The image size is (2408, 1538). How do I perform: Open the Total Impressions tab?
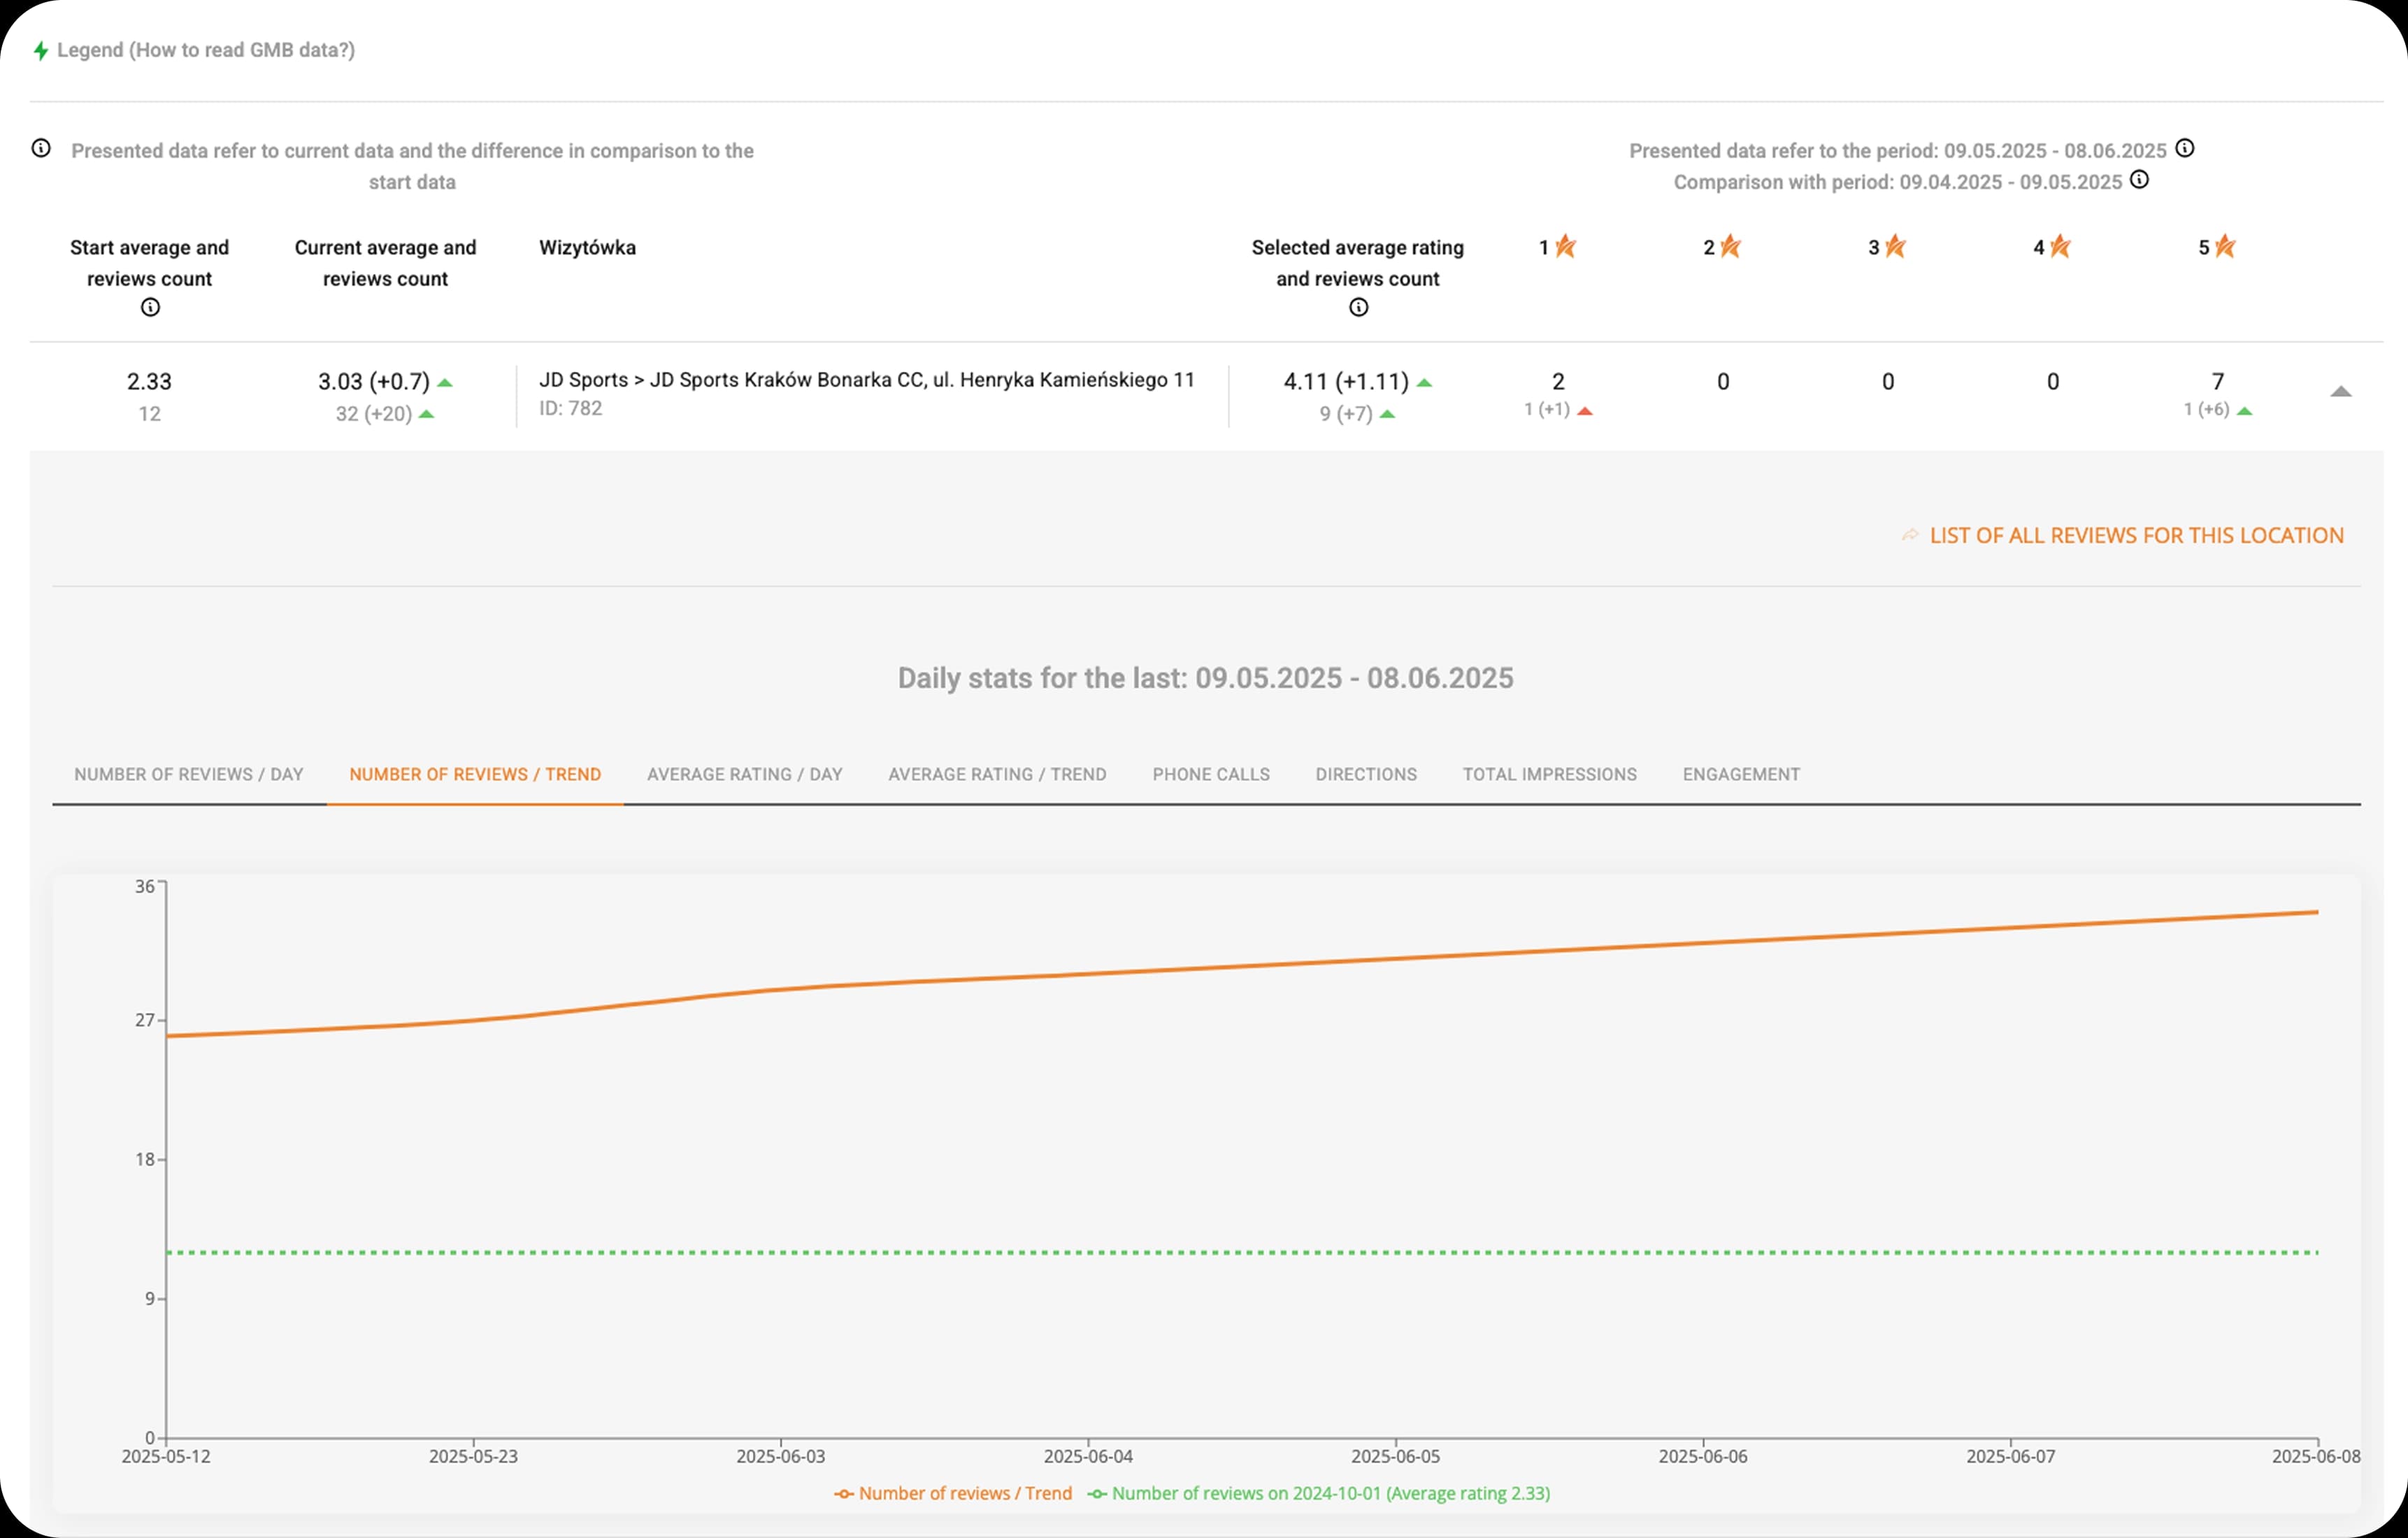(x=1549, y=774)
